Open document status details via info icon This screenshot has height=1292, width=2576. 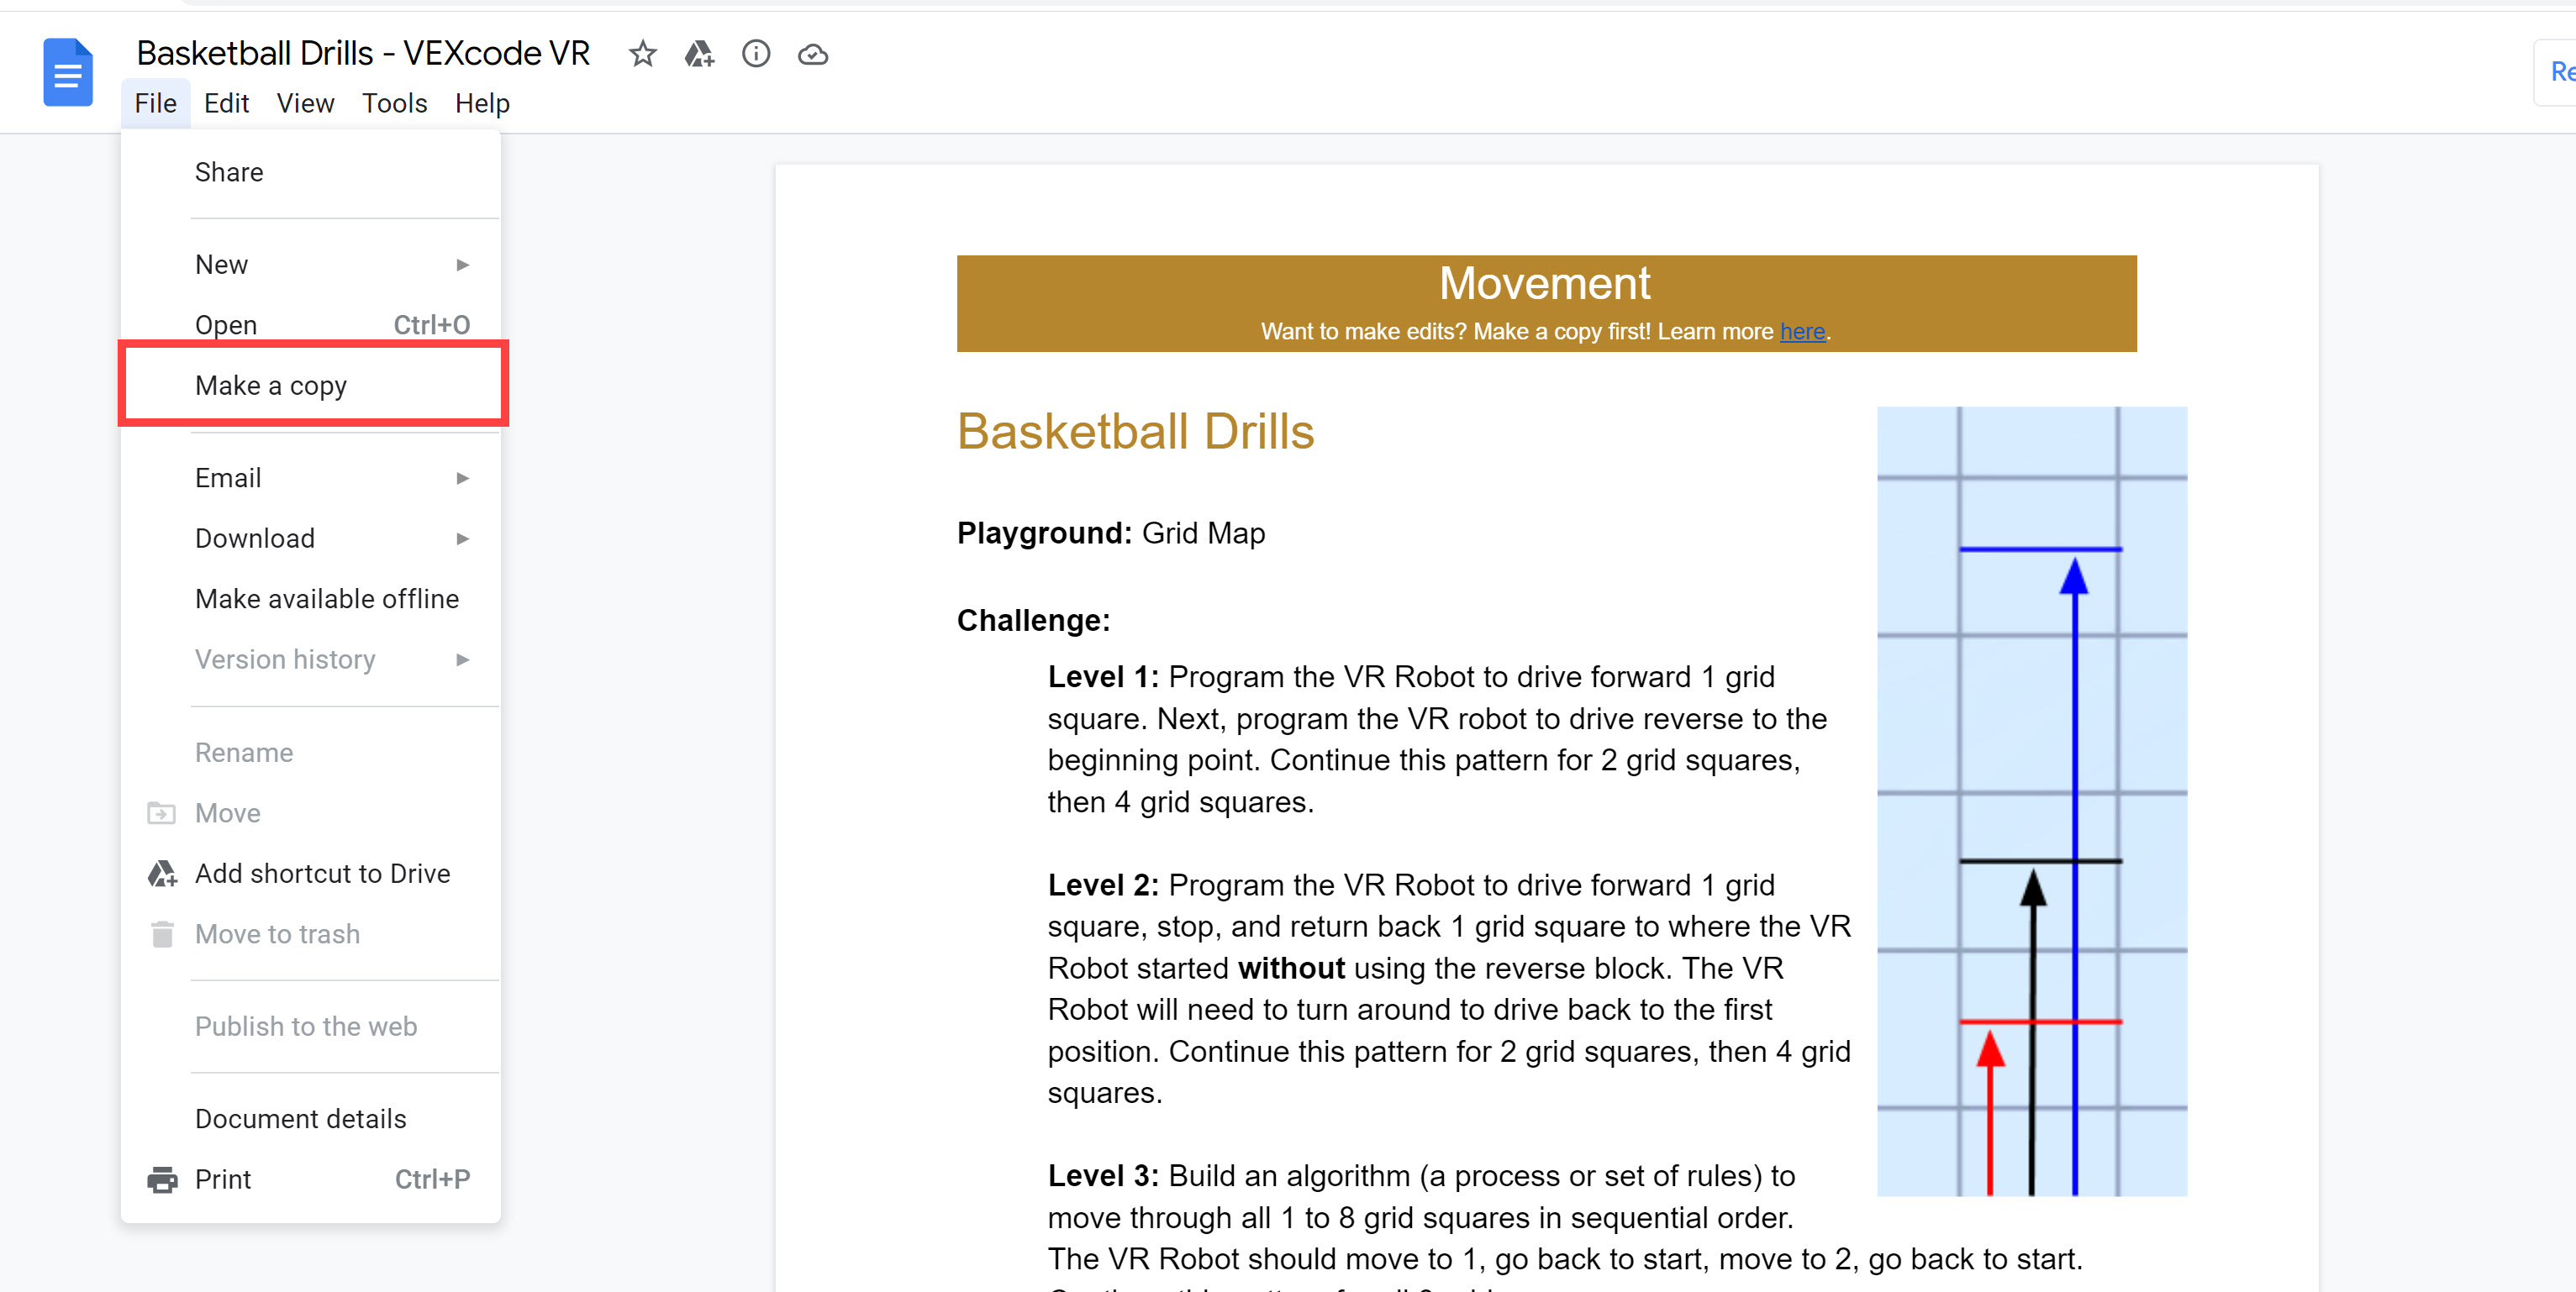point(756,54)
